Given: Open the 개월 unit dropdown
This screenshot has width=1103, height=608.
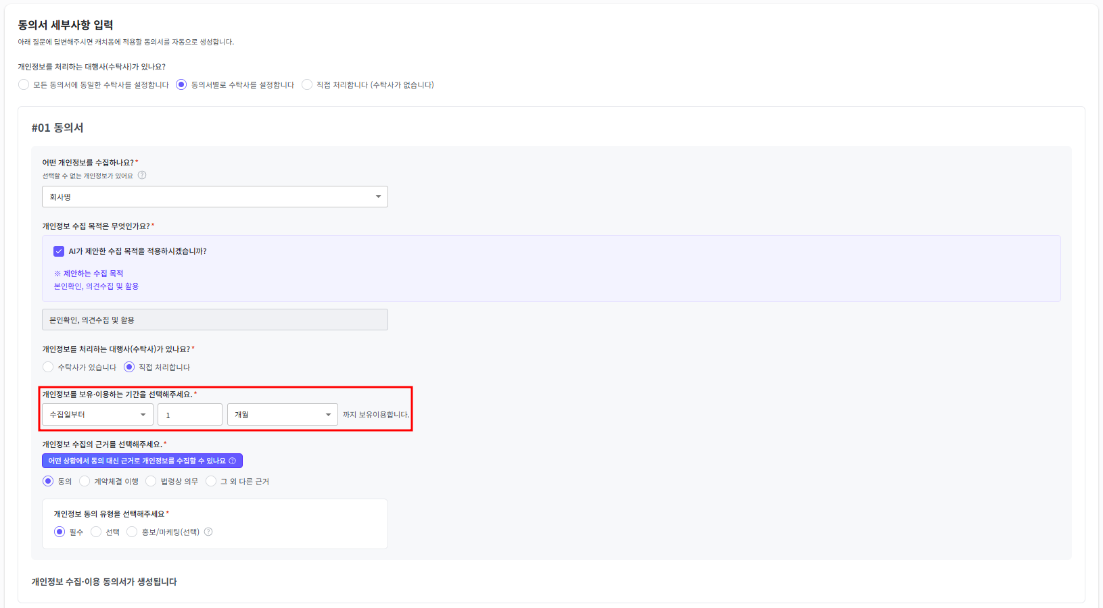Looking at the screenshot, I should click(x=283, y=415).
